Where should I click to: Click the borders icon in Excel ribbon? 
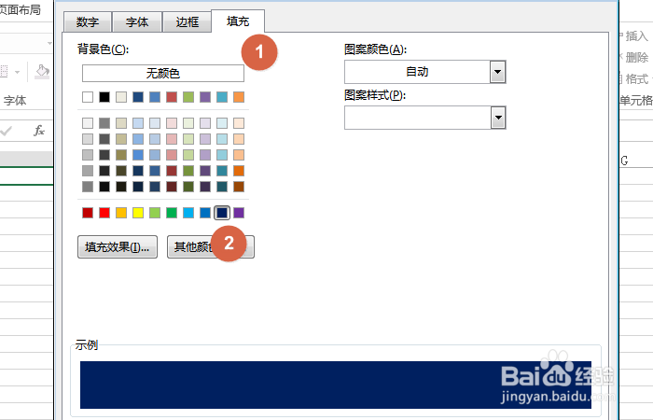click(4, 72)
